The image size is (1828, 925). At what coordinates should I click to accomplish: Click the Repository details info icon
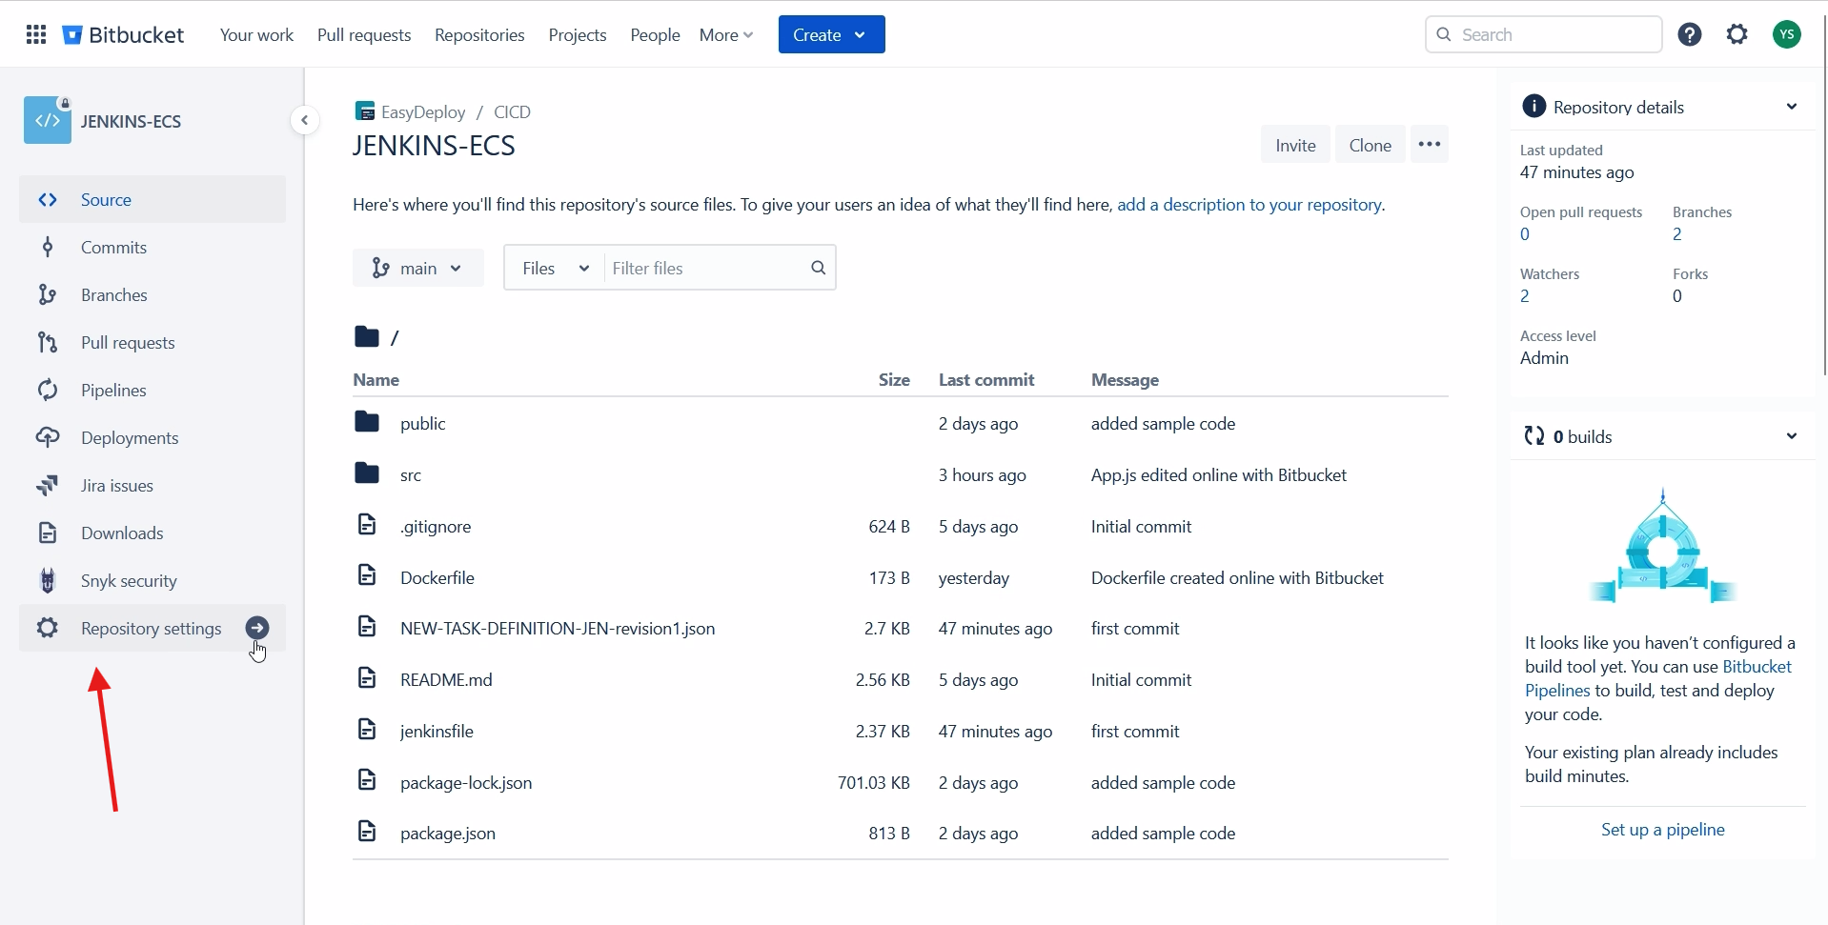1533,107
